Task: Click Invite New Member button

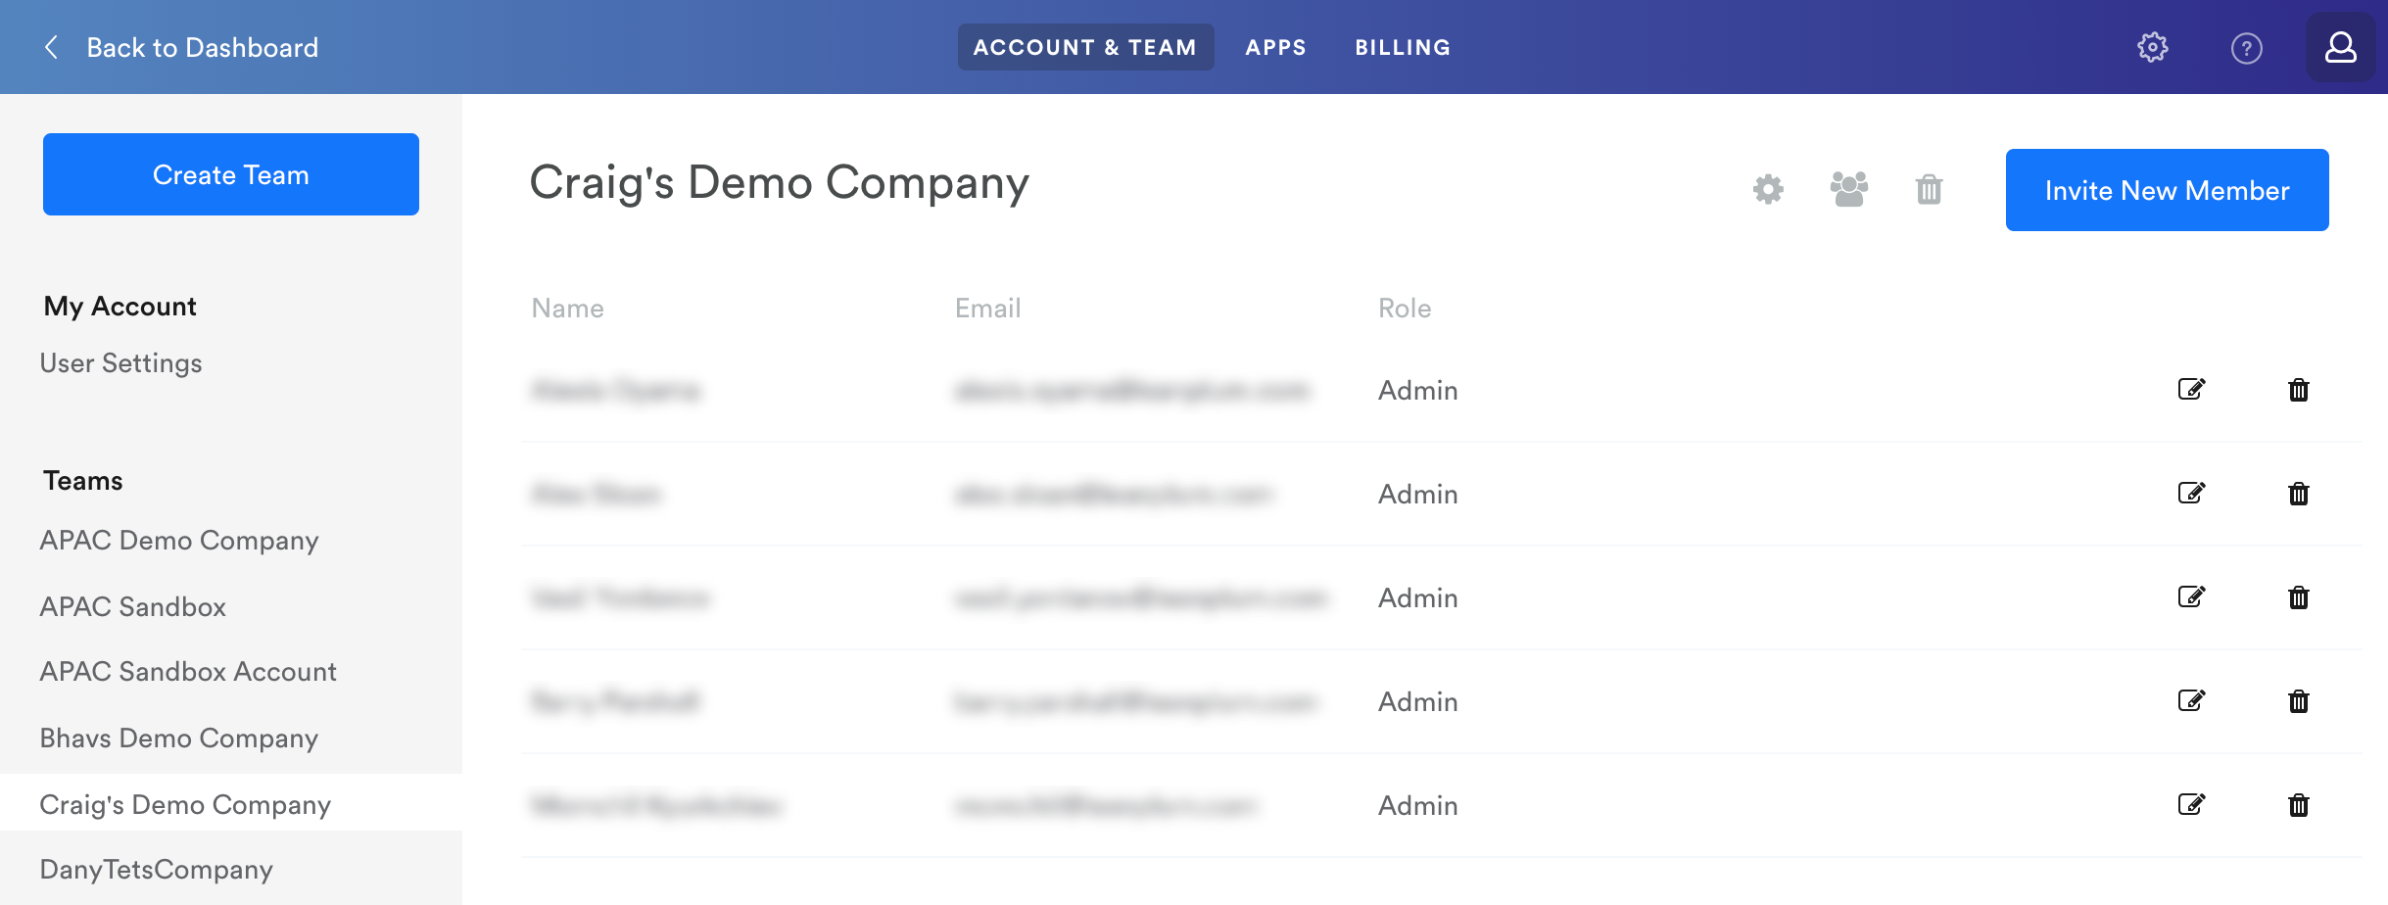Action: pyautogui.click(x=2167, y=190)
